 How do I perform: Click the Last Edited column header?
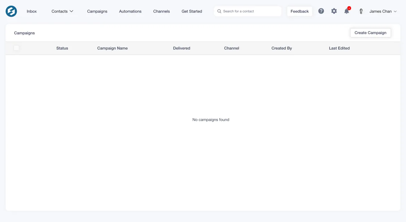click(339, 48)
